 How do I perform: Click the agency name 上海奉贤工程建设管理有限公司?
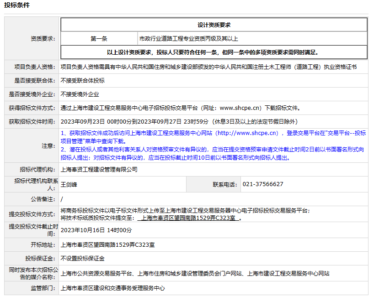pos(99,170)
